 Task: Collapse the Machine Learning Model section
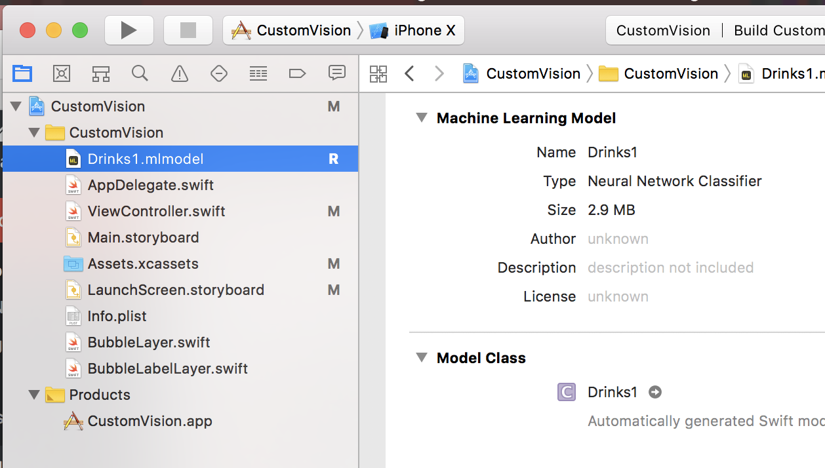tap(422, 118)
